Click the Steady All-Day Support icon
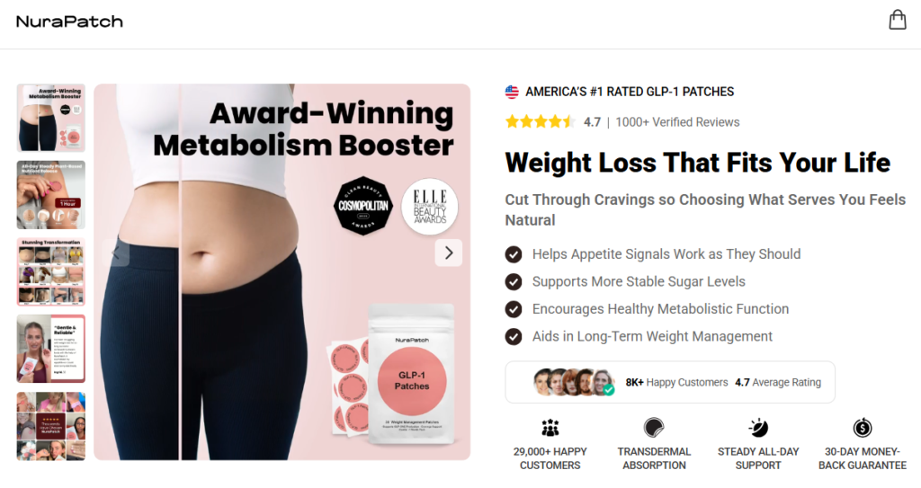921x488 pixels. (757, 428)
